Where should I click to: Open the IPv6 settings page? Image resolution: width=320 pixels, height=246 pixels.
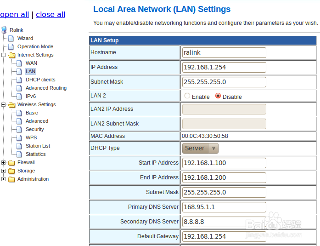click(31, 96)
